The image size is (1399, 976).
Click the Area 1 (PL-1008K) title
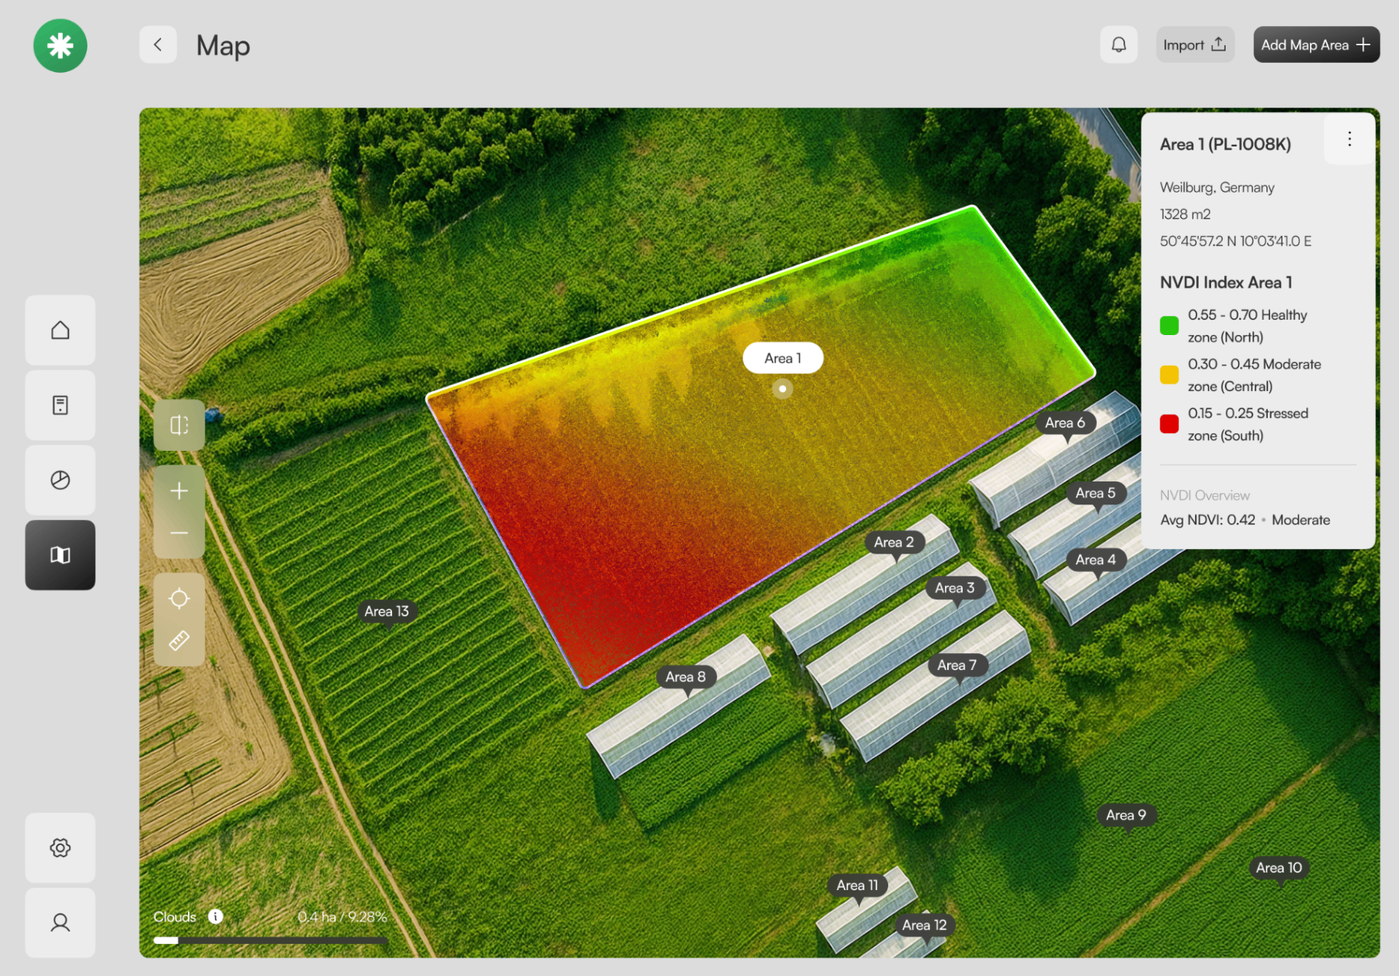[1225, 144]
